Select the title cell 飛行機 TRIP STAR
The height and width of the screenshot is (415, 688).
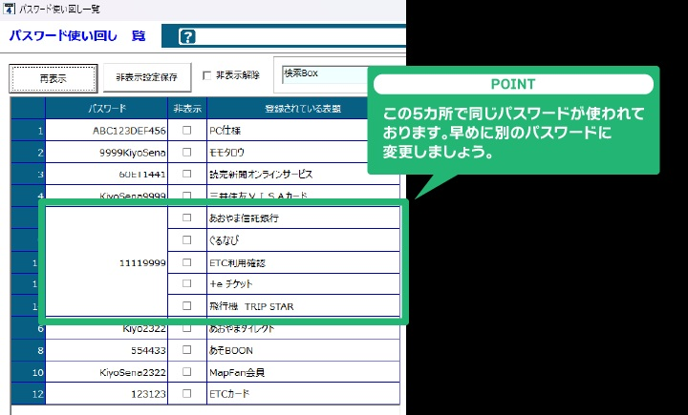(x=303, y=306)
